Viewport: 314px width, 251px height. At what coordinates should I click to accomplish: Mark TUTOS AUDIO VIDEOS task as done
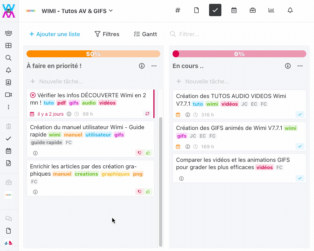[x=300, y=115]
